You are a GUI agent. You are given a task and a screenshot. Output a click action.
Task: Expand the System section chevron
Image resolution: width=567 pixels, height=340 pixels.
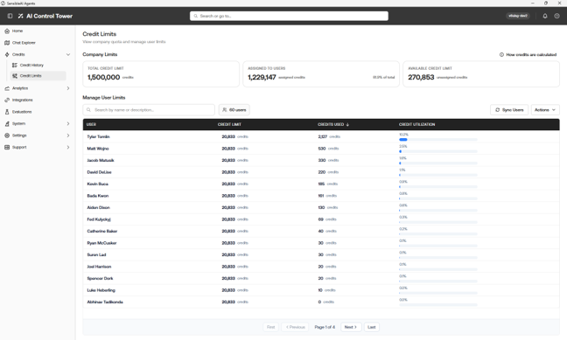coord(68,123)
